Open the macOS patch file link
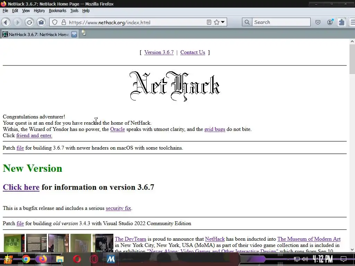 (20, 148)
